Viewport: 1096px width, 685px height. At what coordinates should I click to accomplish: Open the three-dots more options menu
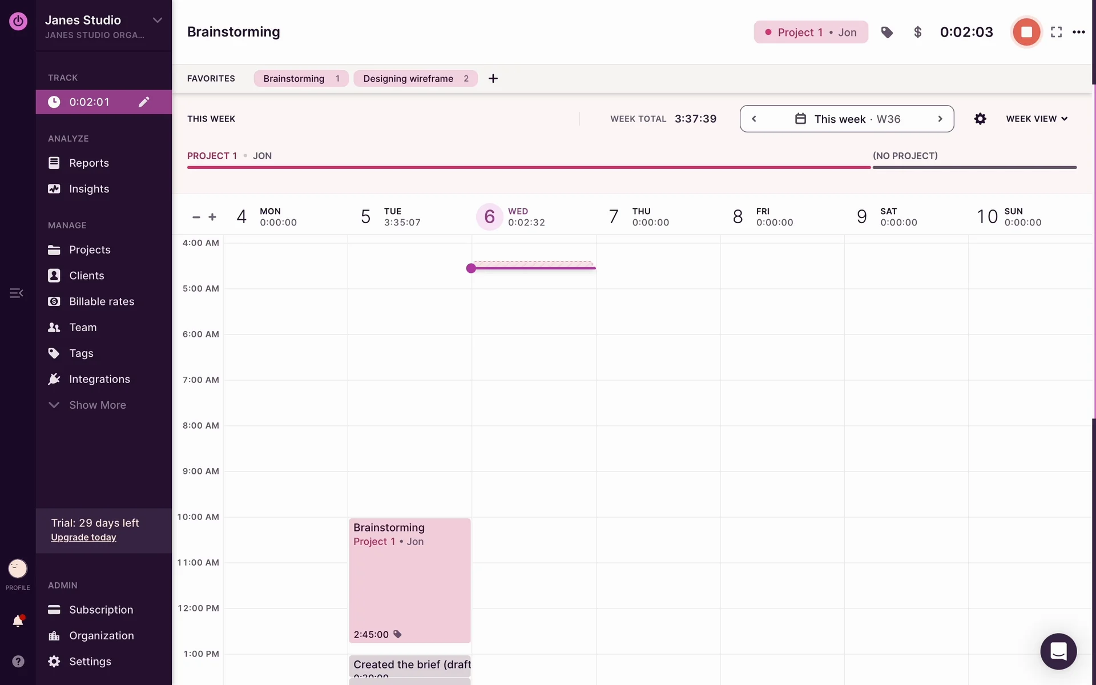pyautogui.click(x=1078, y=33)
